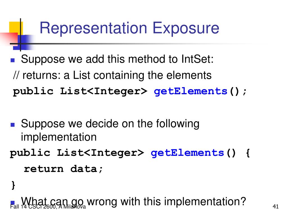The height and width of the screenshot is (216, 288).
Task: Click the closing curly brace of the method
Action: point(13,185)
